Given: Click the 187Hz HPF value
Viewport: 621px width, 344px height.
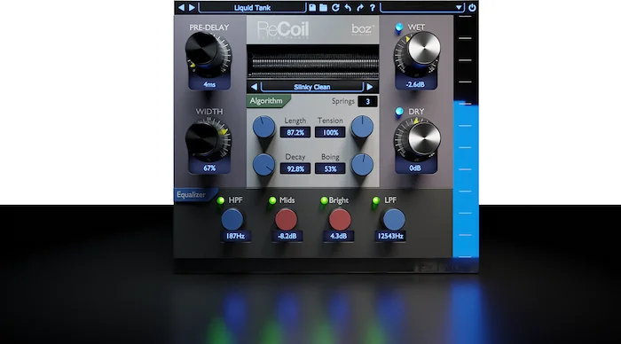Looking at the screenshot, I should [235, 237].
